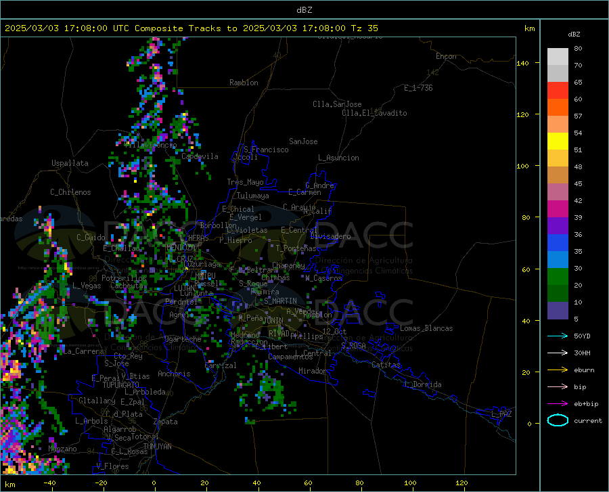Click the L_Dormida map label

tap(422, 384)
